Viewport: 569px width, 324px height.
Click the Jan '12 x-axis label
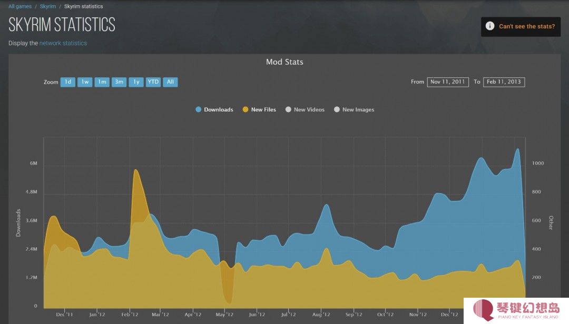click(x=97, y=315)
